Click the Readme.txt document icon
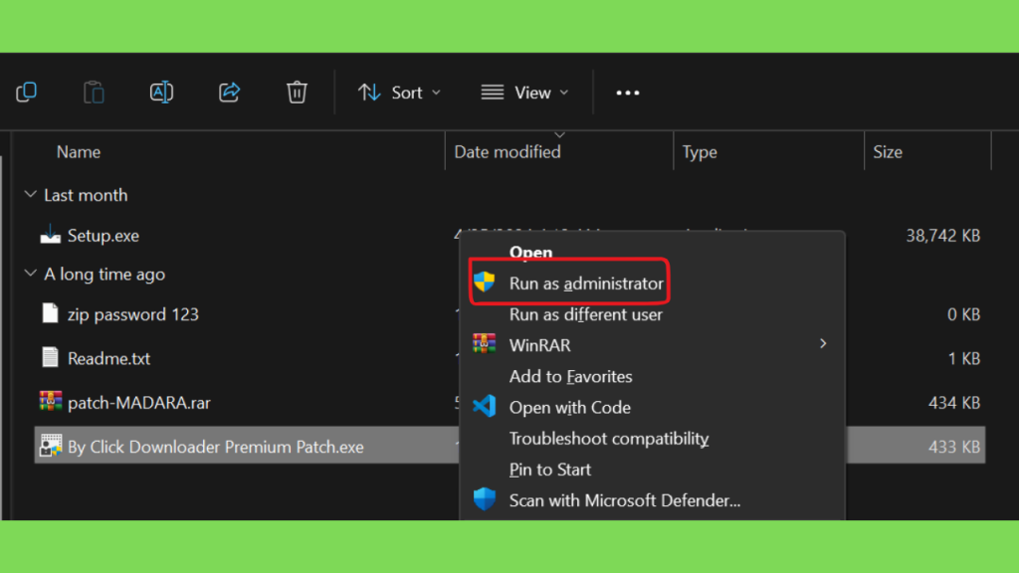The height and width of the screenshot is (573, 1019). pos(50,357)
